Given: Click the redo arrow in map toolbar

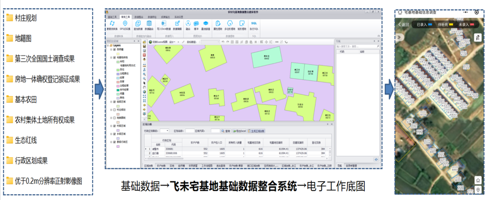Looking at the screenshot, I should [228, 42].
